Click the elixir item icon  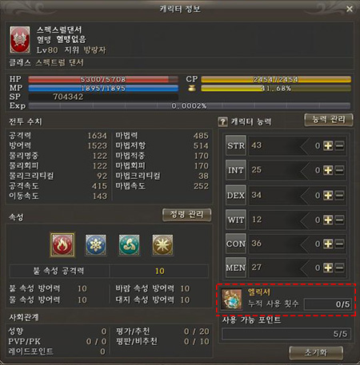[x=232, y=300]
